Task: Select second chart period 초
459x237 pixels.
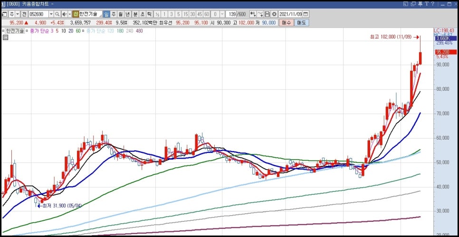Action: pyautogui.click(x=142, y=14)
